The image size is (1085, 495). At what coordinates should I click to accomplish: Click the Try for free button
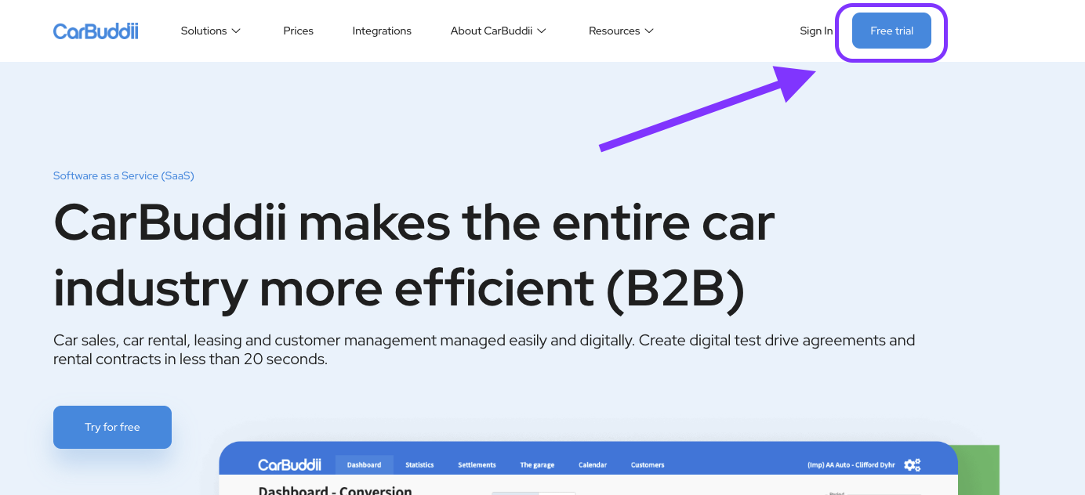pyautogui.click(x=112, y=427)
